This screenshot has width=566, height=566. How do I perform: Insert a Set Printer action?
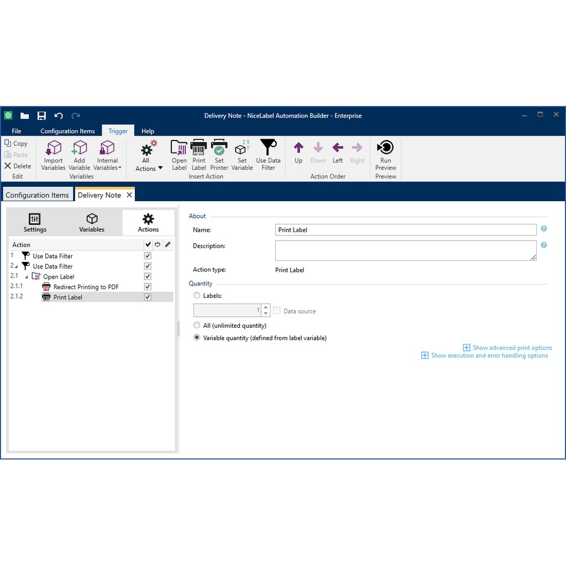click(x=219, y=148)
